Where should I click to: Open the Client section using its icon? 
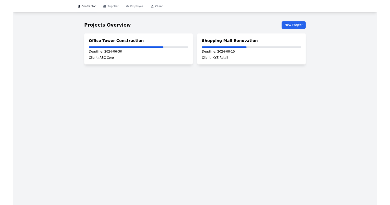click(x=152, y=6)
